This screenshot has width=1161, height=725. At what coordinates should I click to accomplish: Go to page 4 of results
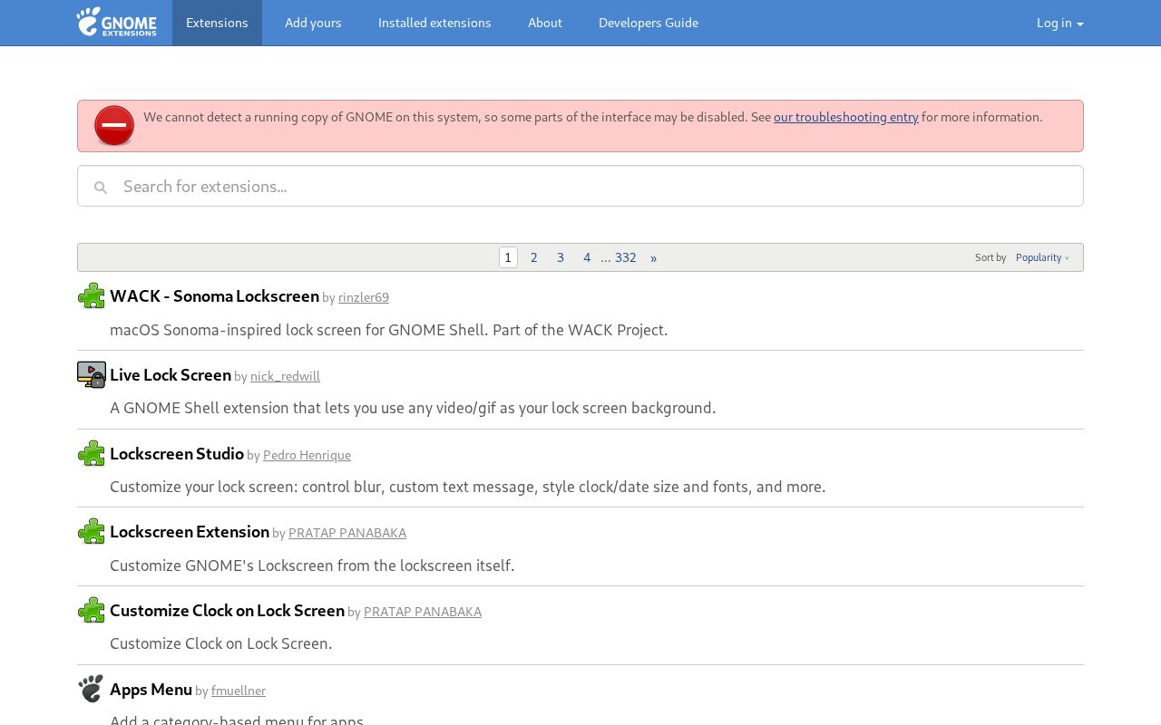[587, 257]
